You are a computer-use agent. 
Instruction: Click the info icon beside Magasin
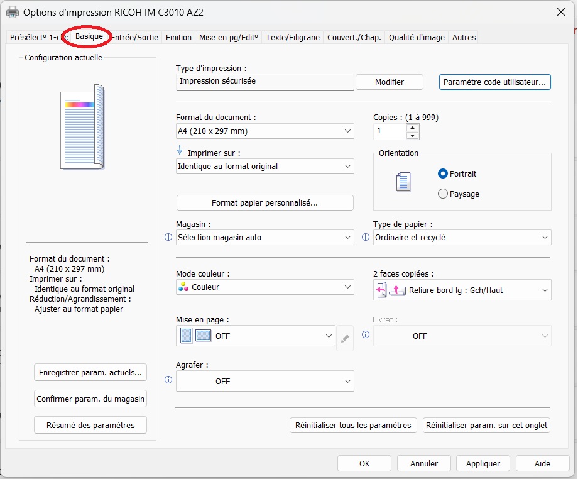coord(168,238)
